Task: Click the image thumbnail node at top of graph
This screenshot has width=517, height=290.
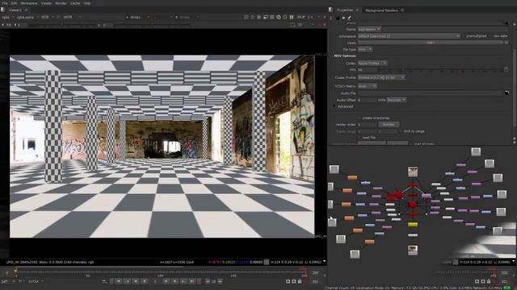Action: click(x=413, y=172)
